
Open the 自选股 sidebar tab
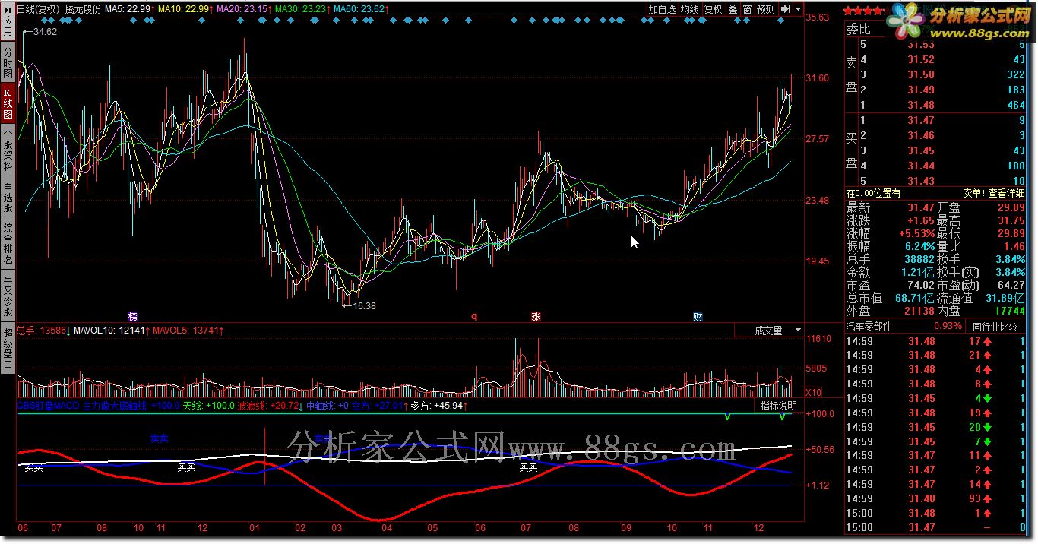(x=8, y=197)
